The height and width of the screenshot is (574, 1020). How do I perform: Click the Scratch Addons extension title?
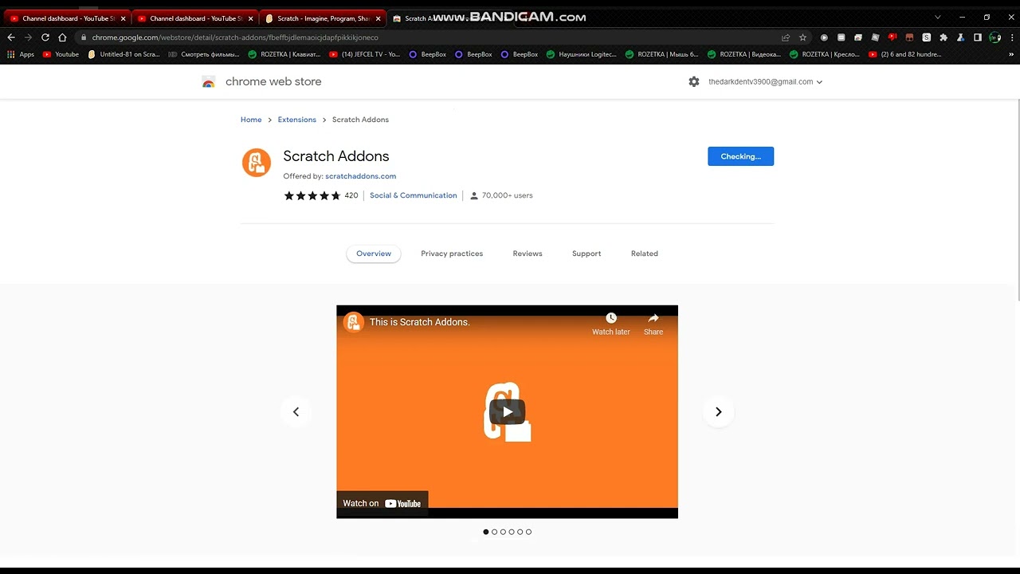(x=336, y=156)
